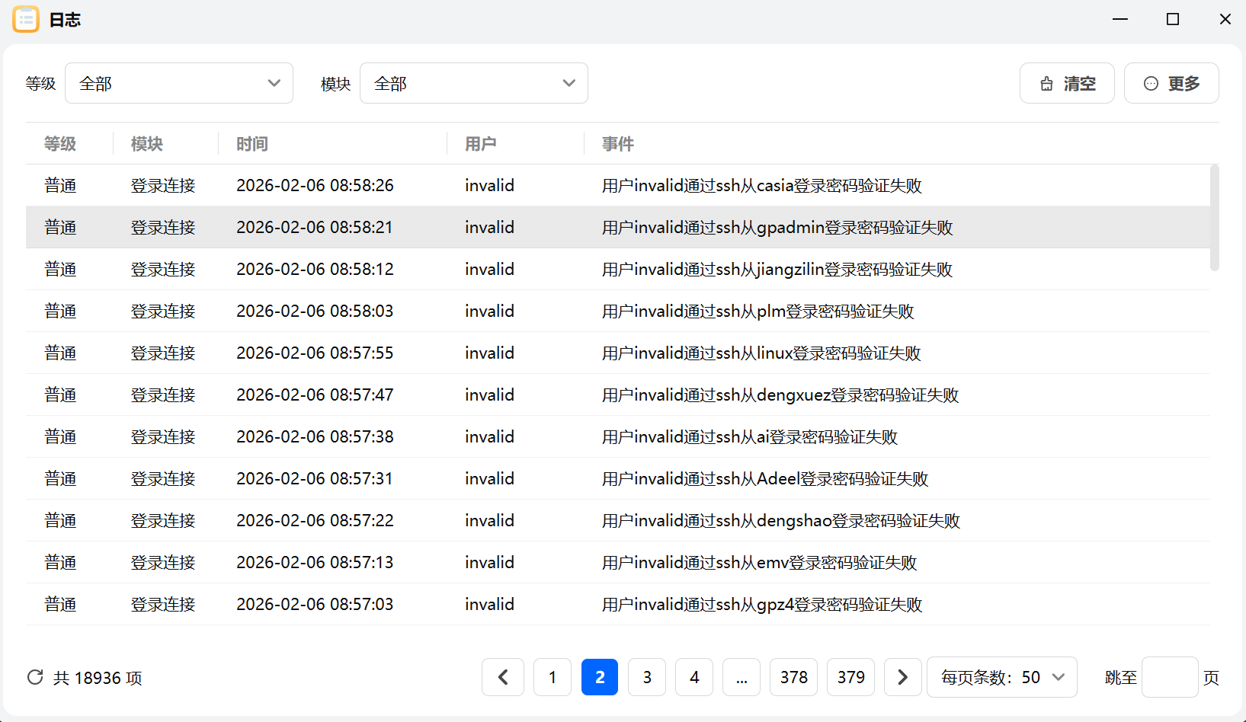The image size is (1246, 722).
Task: Select the current page 2 button
Action: pyautogui.click(x=600, y=677)
